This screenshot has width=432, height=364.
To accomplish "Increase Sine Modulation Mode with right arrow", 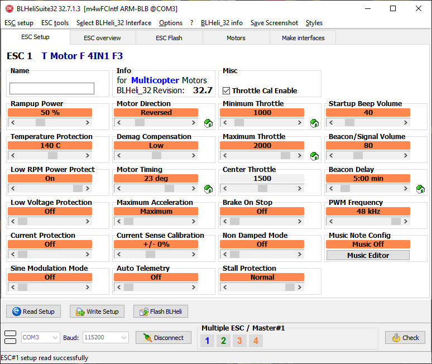I will tap(87, 288).
